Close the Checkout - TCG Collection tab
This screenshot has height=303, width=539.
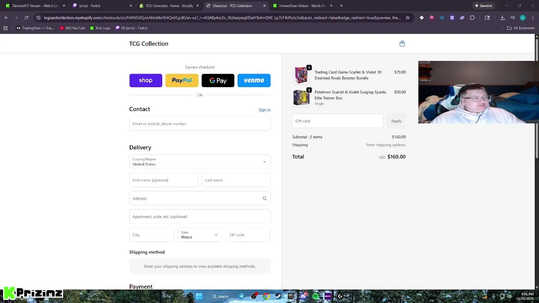[x=264, y=5]
